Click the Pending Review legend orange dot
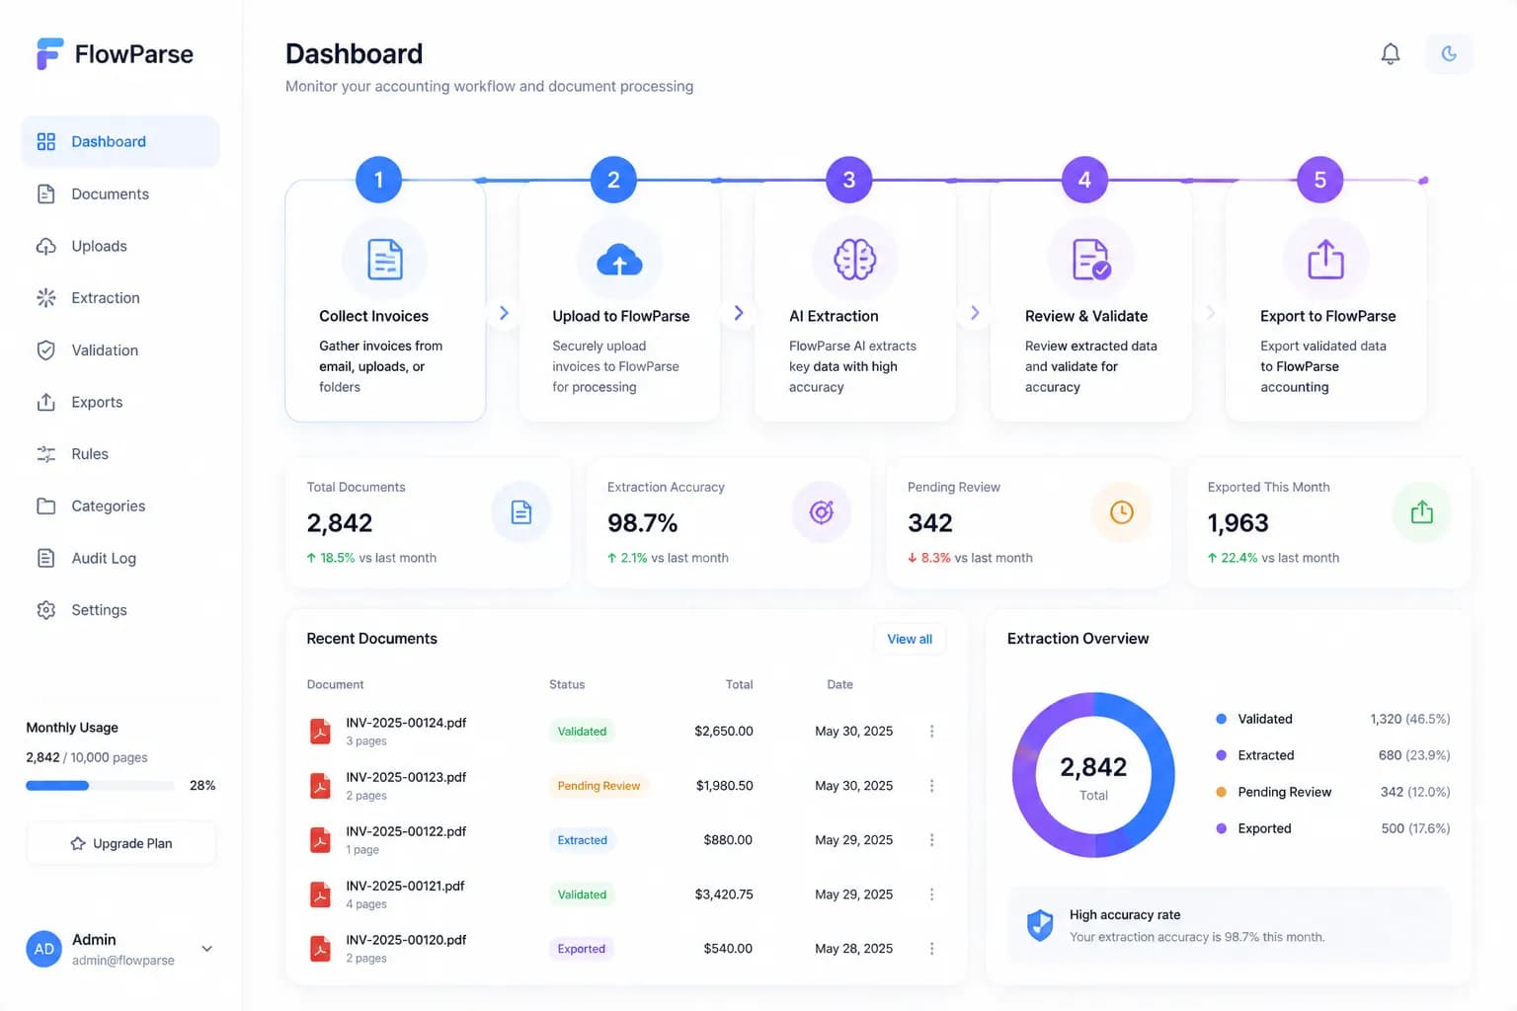 [1222, 792]
